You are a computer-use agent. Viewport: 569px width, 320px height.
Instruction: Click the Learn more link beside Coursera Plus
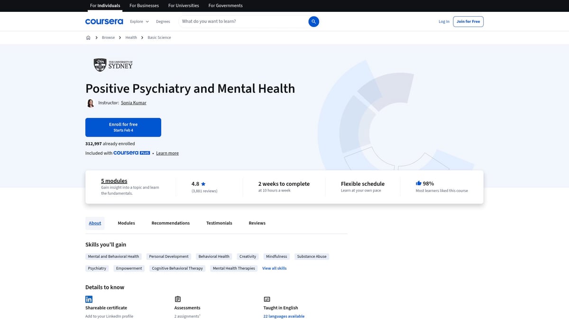[167, 153]
